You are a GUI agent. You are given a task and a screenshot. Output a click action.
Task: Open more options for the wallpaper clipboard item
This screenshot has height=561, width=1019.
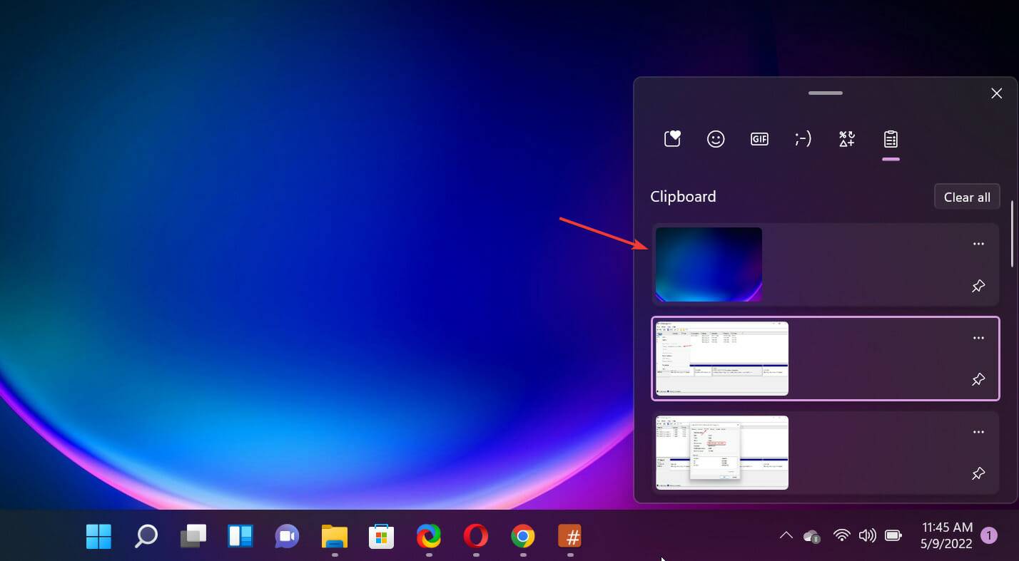(978, 243)
